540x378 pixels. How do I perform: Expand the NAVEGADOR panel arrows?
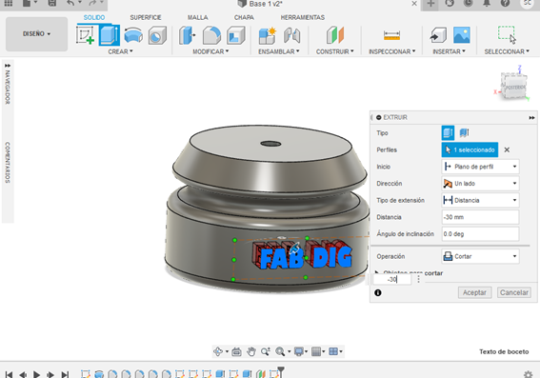(x=8, y=66)
